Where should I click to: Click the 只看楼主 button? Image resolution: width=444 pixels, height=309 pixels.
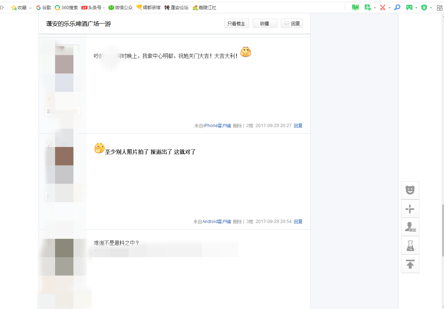point(237,24)
